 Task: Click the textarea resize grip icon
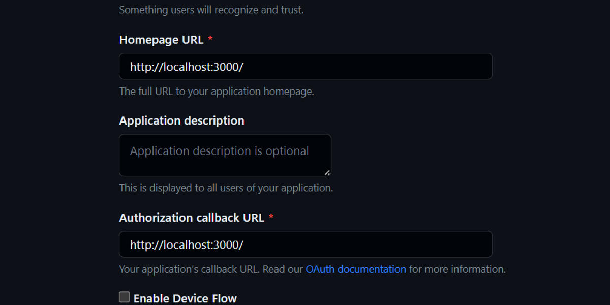click(x=328, y=173)
